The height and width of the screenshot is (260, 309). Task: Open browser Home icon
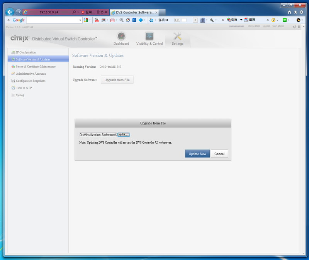[x=289, y=12]
